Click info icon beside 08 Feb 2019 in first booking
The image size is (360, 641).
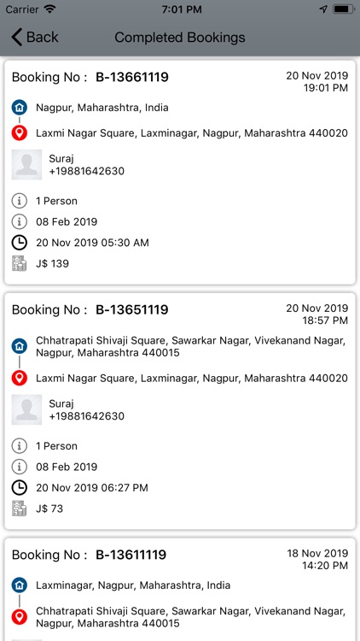pos(19,222)
